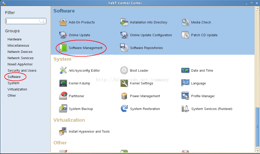Select the Software group in sidebar

tap(14, 77)
